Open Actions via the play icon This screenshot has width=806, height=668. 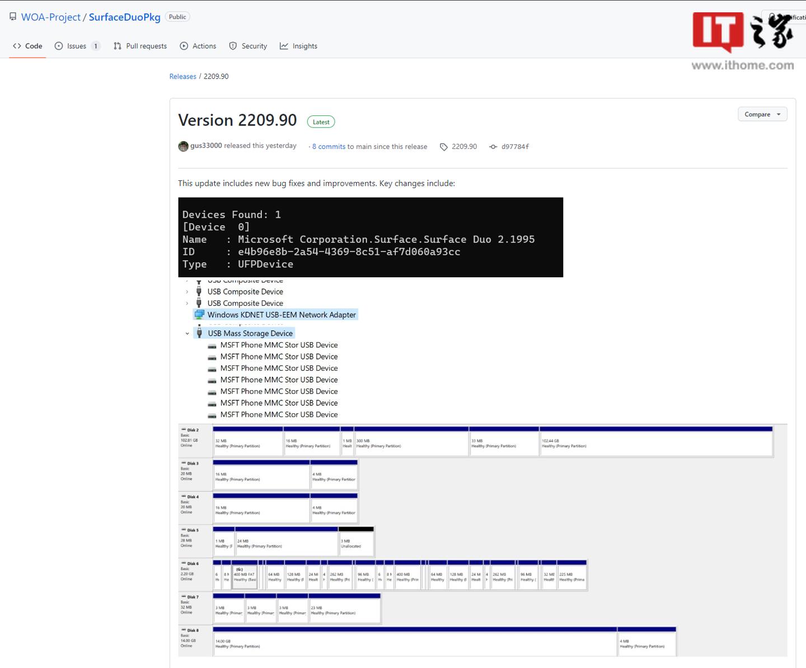click(x=183, y=45)
